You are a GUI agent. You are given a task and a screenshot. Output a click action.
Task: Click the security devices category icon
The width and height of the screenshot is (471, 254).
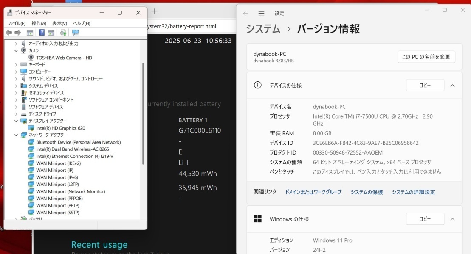[x=24, y=93]
